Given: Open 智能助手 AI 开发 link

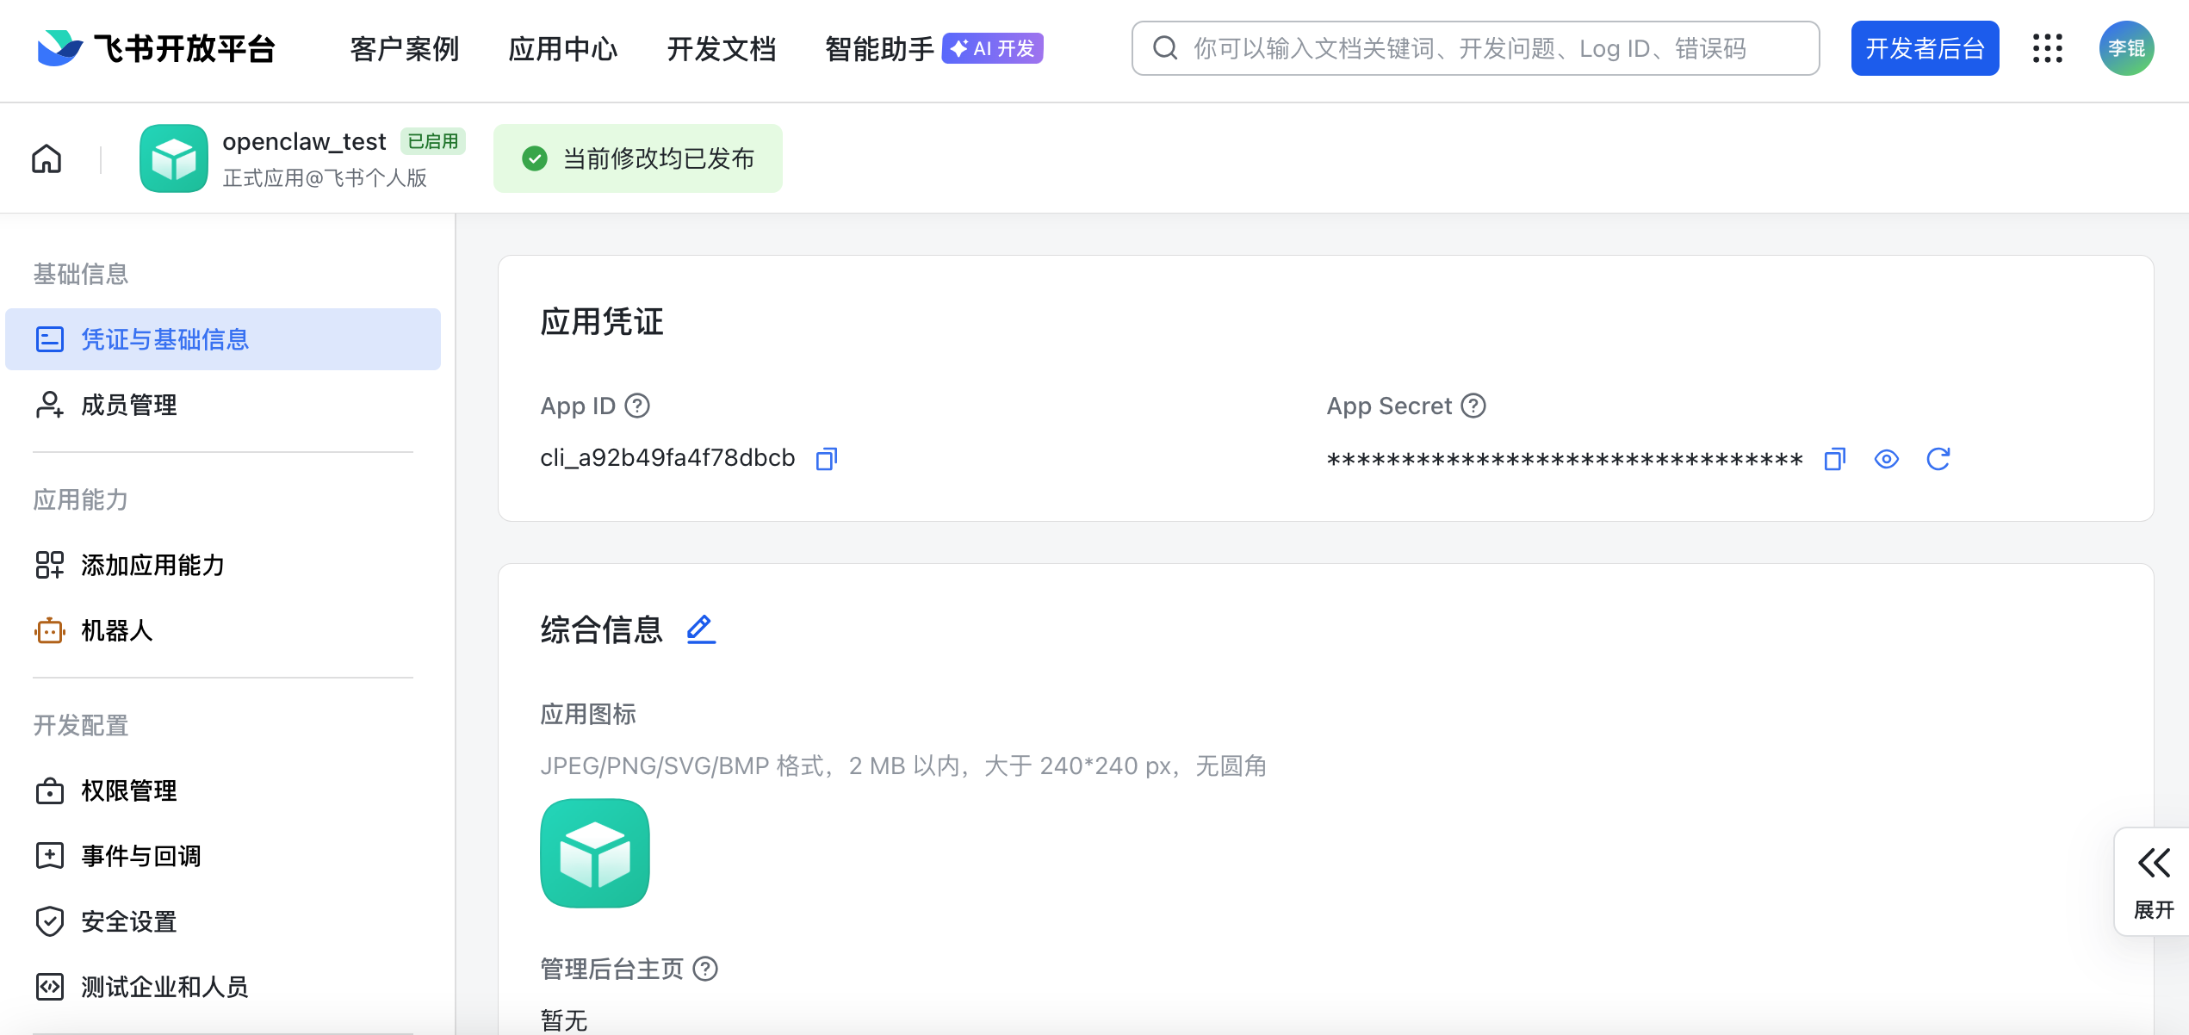Looking at the screenshot, I should coord(933,49).
